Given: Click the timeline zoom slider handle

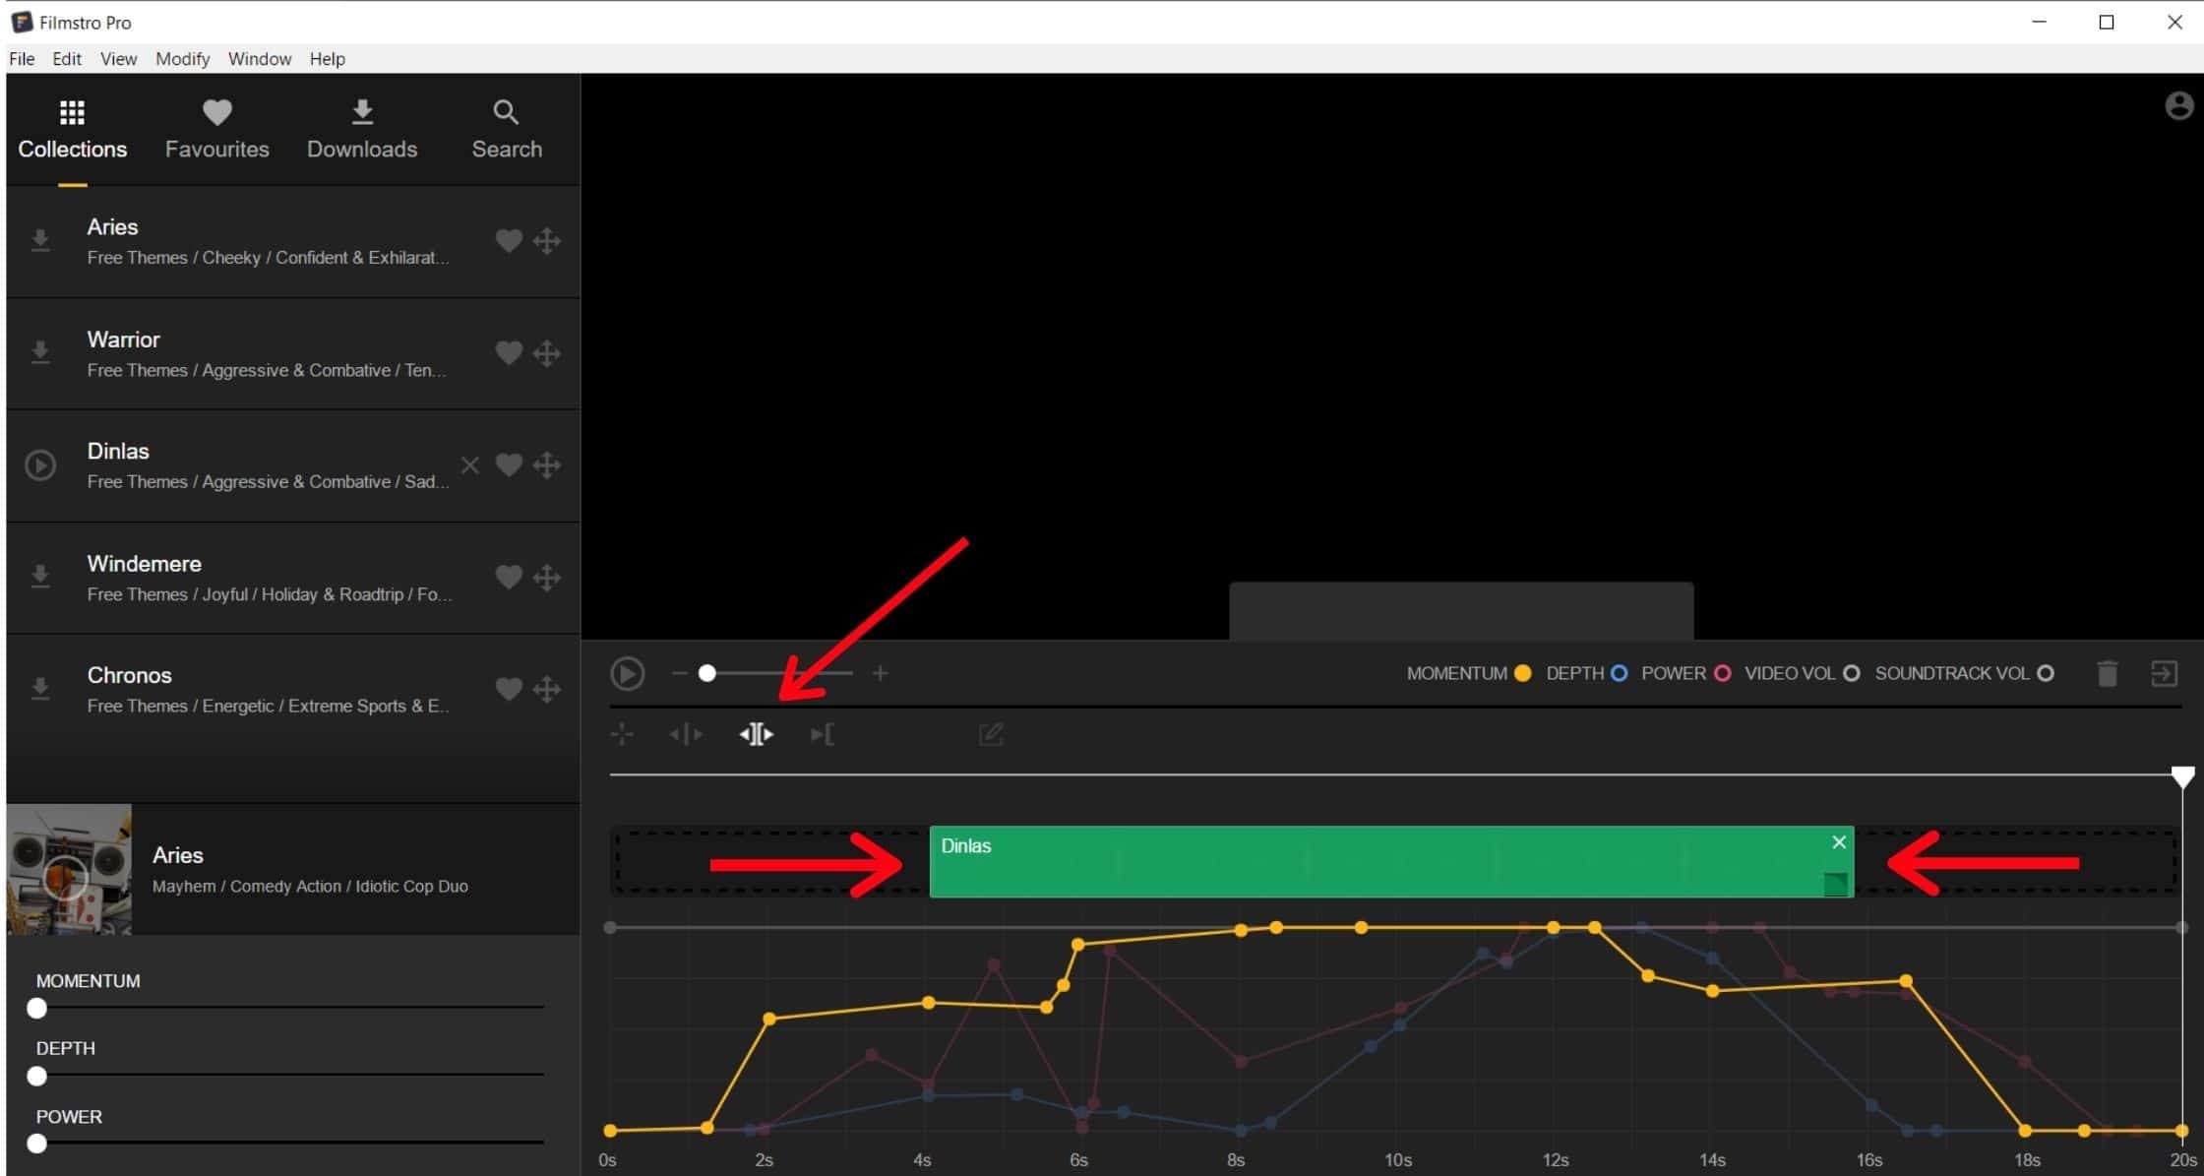Looking at the screenshot, I should [x=706, y=674].
